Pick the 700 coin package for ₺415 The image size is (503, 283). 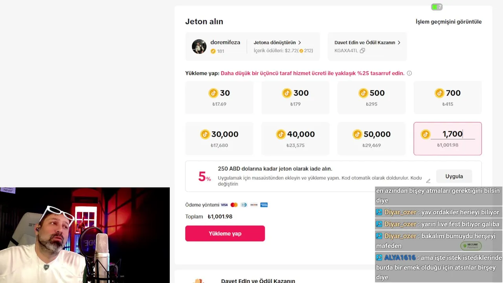tap(448, 97)
